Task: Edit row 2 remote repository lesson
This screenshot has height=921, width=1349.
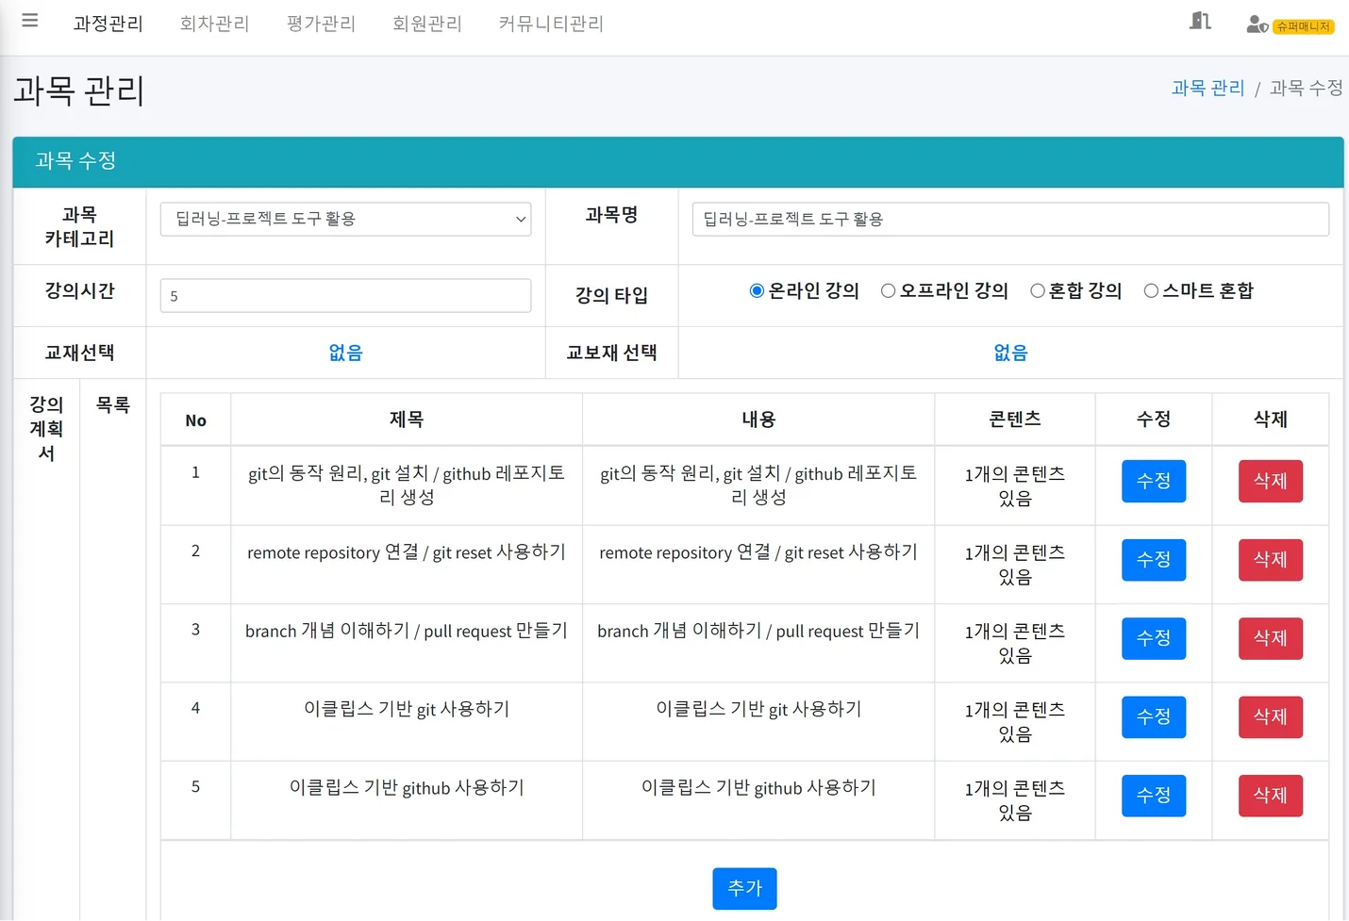Action: click(1154, 560)
